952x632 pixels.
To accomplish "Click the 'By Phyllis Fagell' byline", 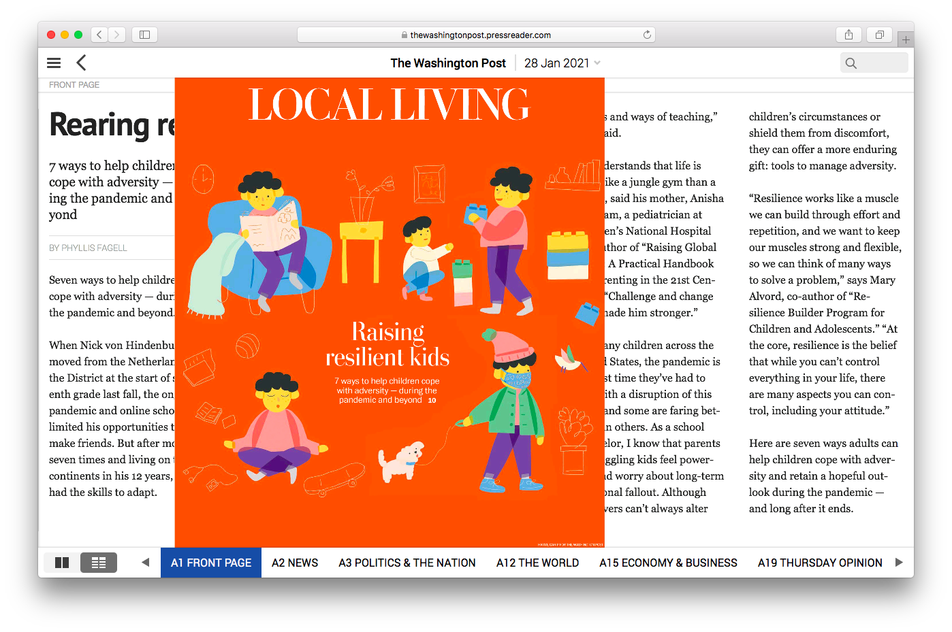I will (x=88, y=248).
